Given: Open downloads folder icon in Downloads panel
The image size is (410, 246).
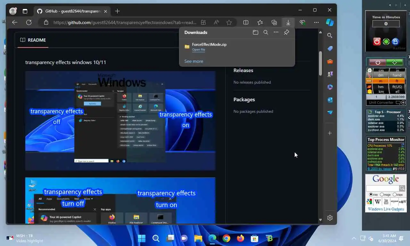Looking at the screenshot, I should (x=255, y=32).
